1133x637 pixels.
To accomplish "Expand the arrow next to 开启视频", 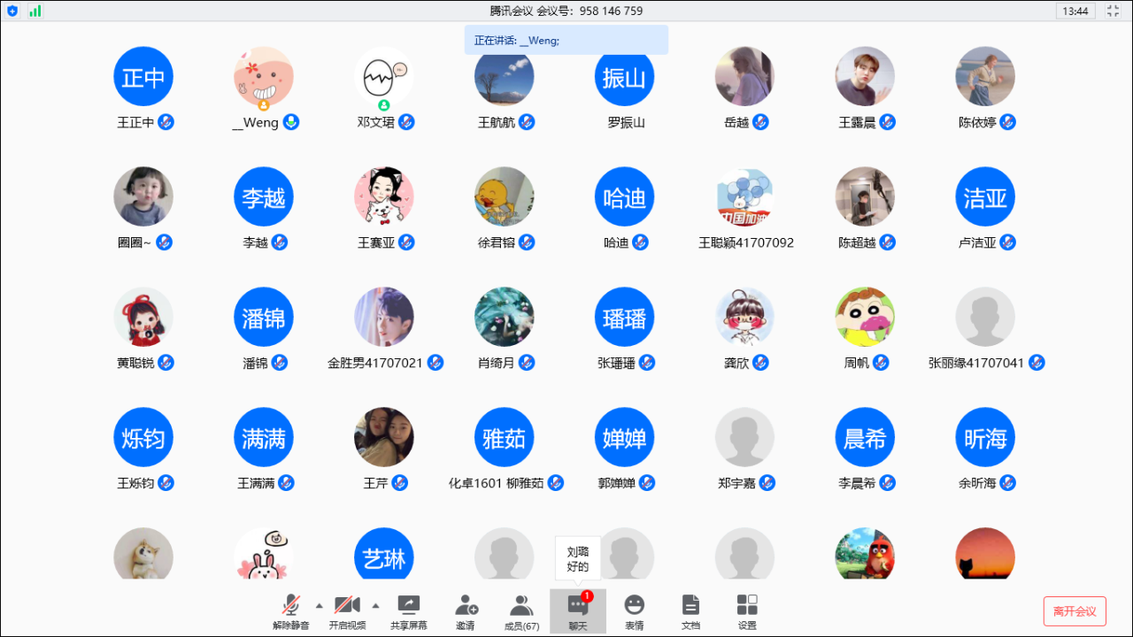I will pos(375,605).
